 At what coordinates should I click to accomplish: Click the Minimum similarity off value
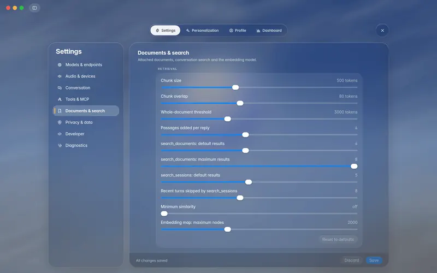[355, 207]
